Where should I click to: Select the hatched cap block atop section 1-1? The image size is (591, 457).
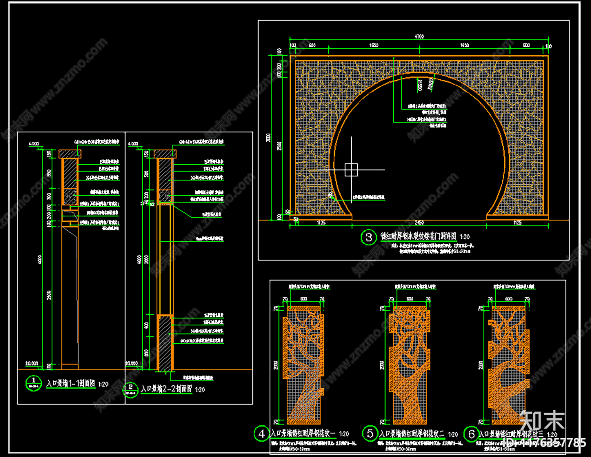coord(70,154)
